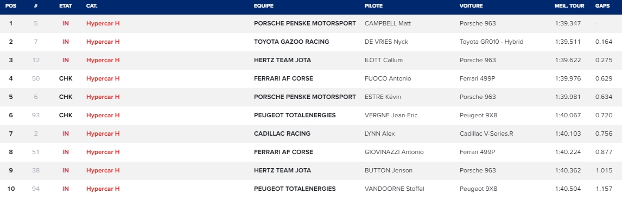Select DE VRIES Nyck row
The image size is (622, 200).
click(x=311, y=42)
